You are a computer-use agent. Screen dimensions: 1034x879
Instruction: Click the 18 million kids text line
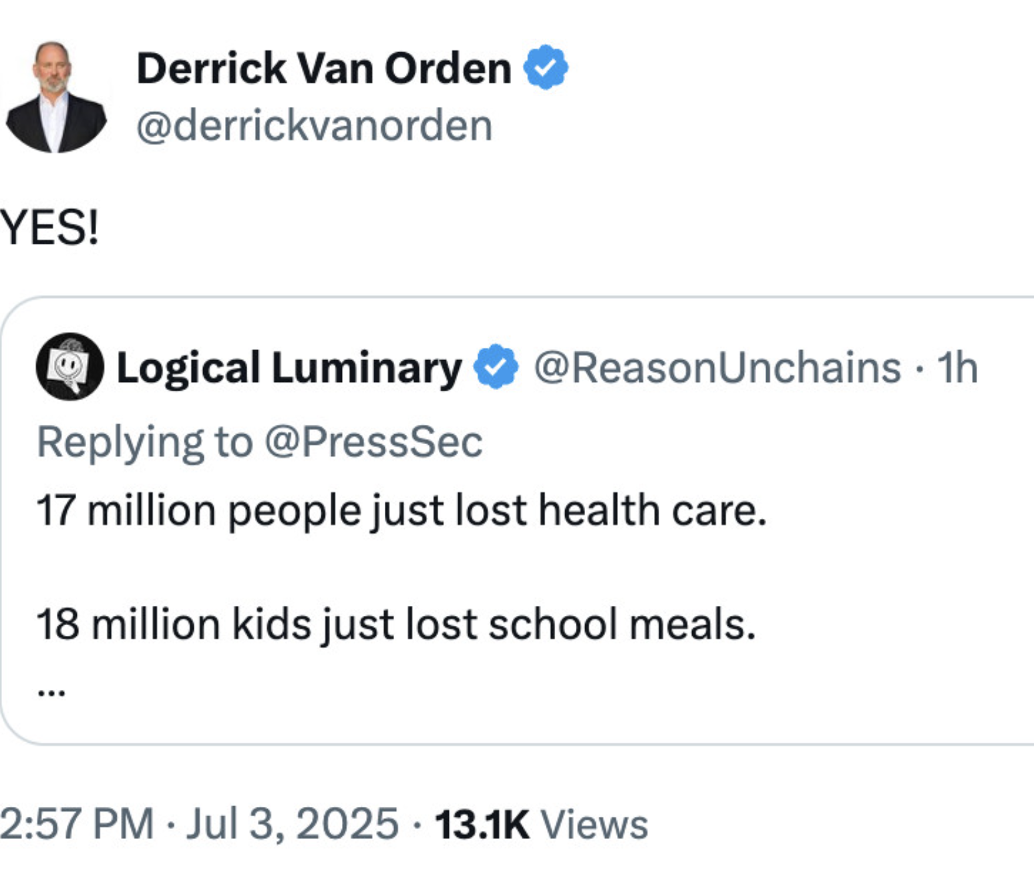pyautogui.click(x=396, y=625)
